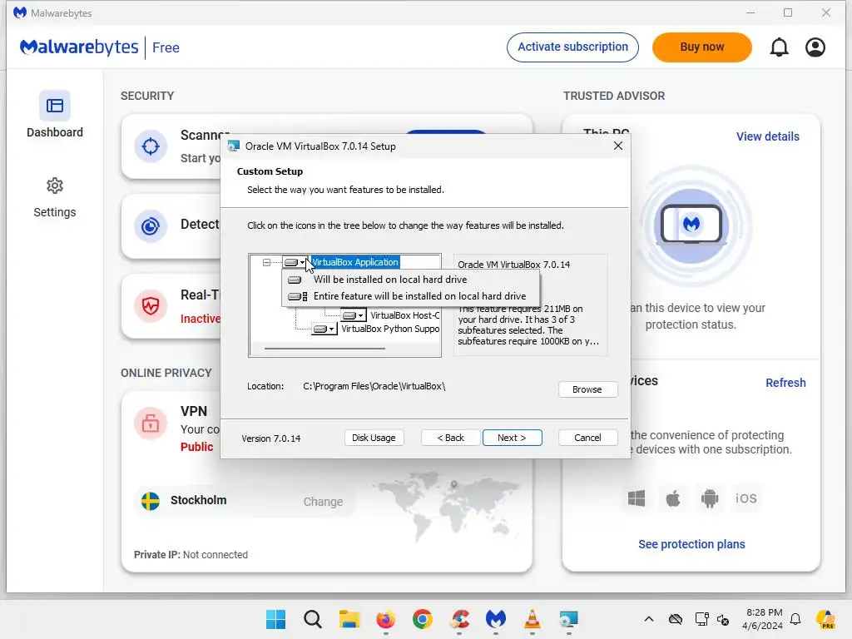The image size is (852, 639).
Task: Click Next in VirtualBox setup
Action: (512, 438)
